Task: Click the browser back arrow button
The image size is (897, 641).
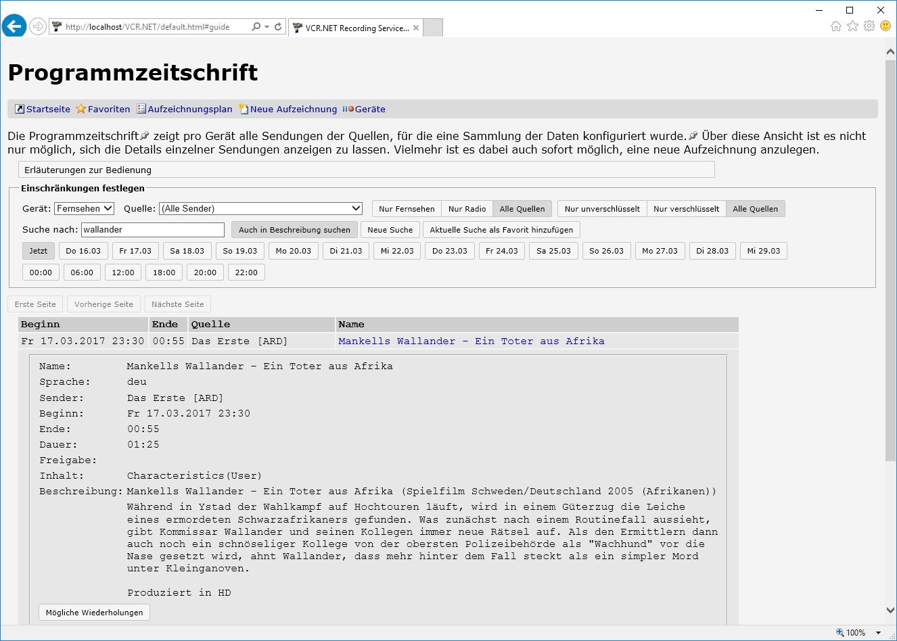Action: click(14, 26)
